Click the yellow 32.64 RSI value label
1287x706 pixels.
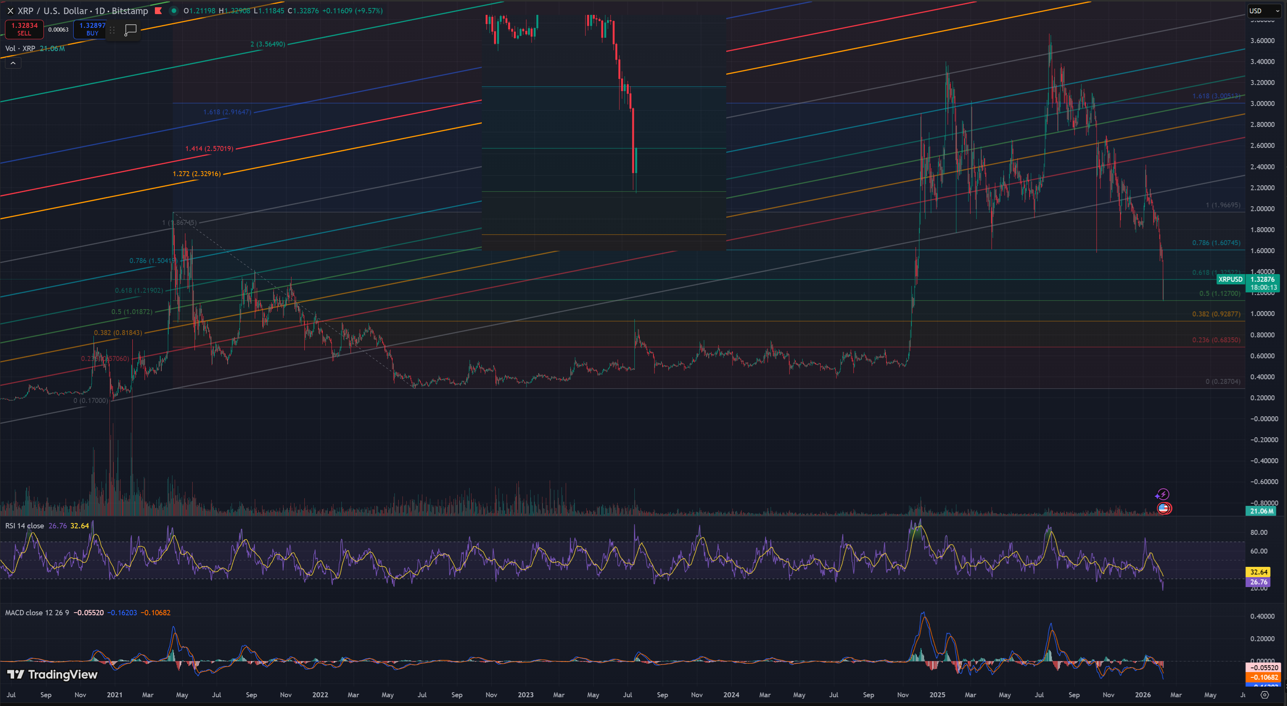(1258, 572)
